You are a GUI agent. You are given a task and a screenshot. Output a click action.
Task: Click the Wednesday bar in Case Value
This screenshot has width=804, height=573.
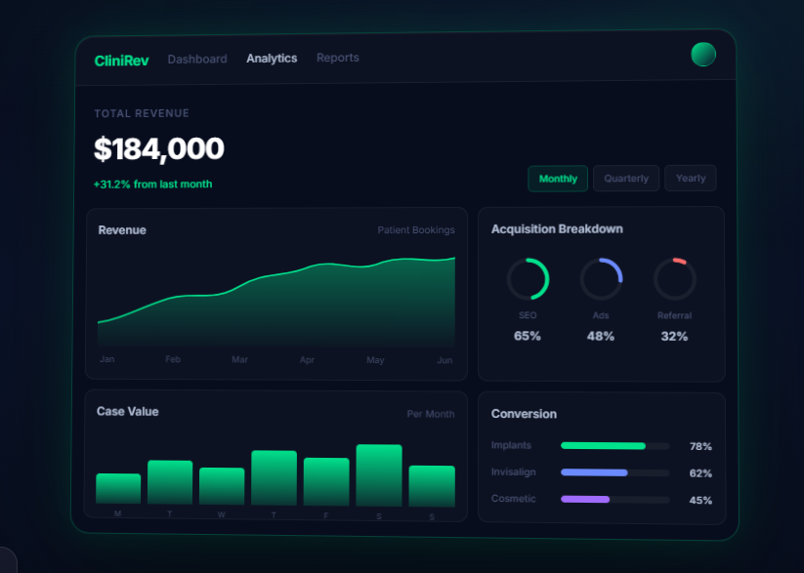222,486
